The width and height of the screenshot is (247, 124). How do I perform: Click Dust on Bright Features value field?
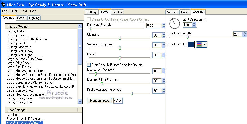click(157, 81)
